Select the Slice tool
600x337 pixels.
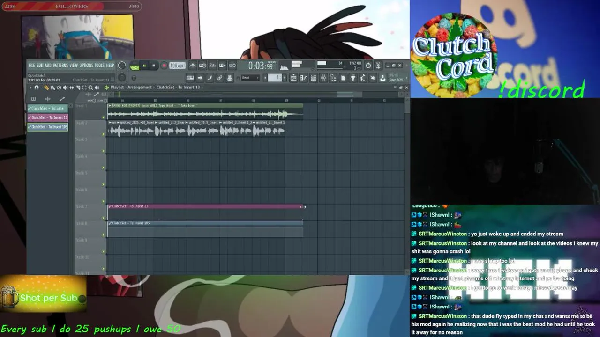(78, 88)
